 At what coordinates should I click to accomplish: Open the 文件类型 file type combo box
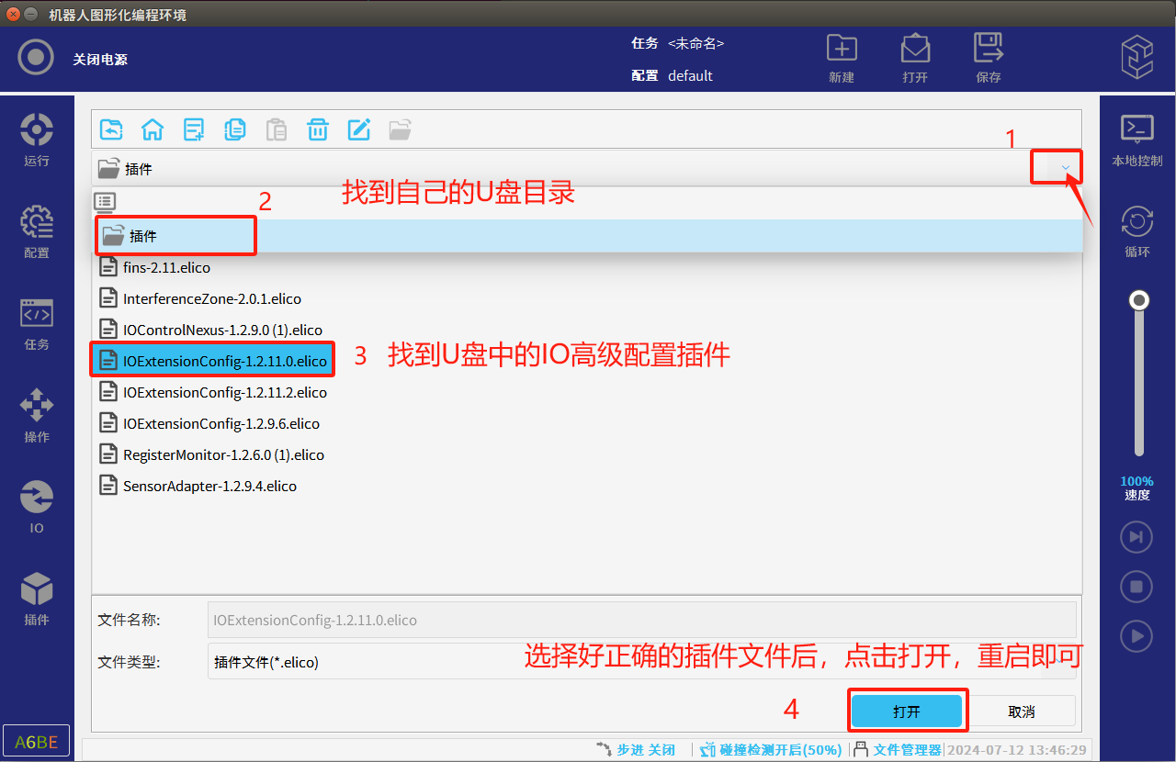pyautogui.click(x=641, y=662)
